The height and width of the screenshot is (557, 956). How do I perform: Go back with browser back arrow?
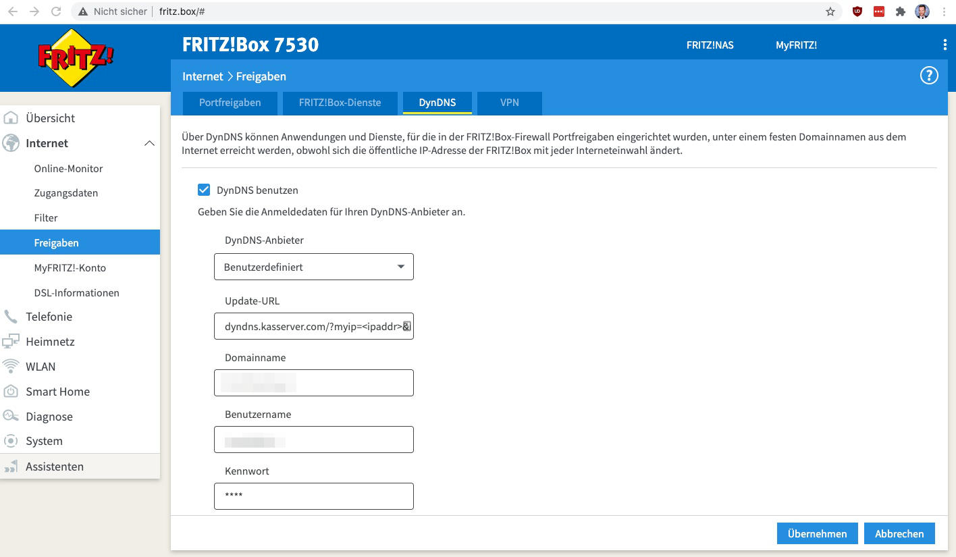[x=13, y=11]
